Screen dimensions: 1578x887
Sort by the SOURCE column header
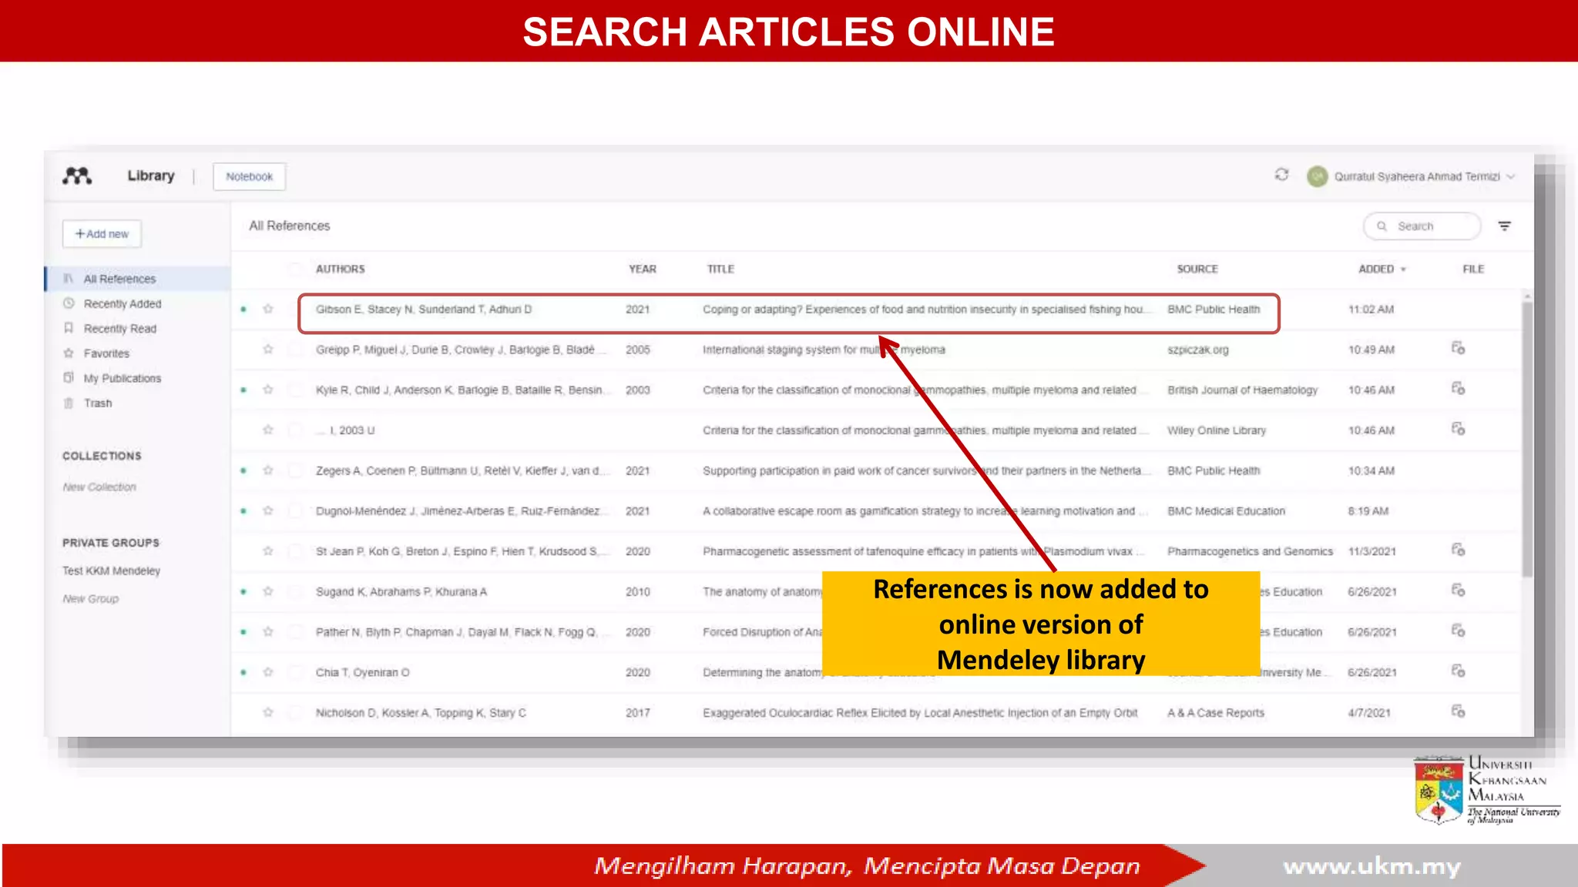tap(1197, 269)
